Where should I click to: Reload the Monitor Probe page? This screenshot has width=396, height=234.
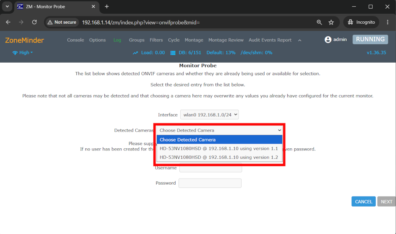point(34,22)
